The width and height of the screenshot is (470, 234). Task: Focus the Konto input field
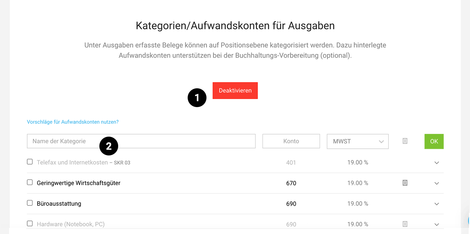[291, 141]
